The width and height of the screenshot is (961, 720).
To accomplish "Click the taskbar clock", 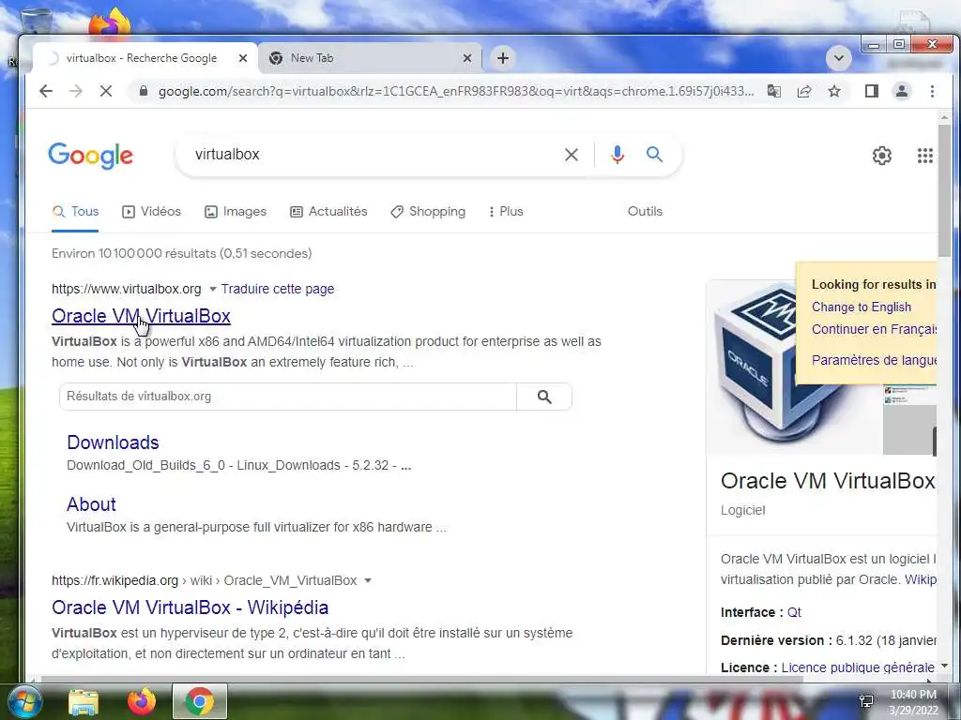I will pos(913,702).
